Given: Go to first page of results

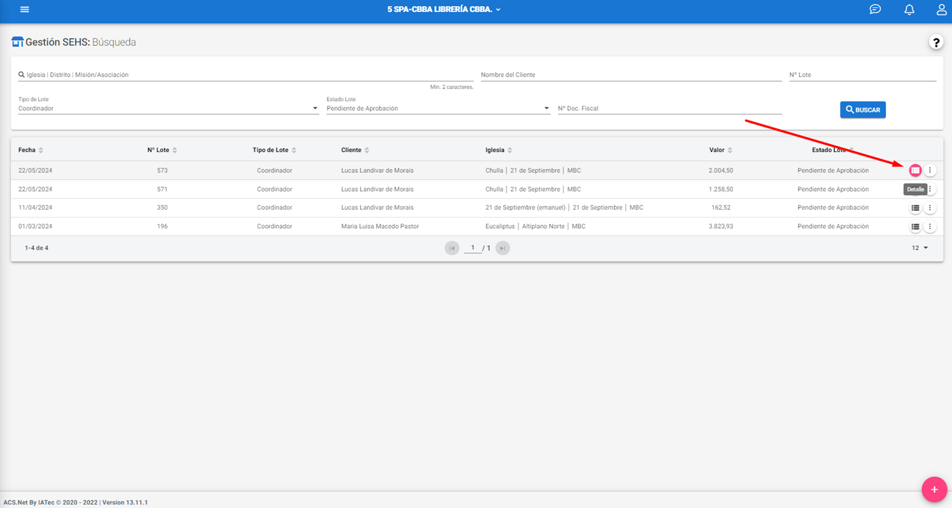Looking at the screenshot, I should point(452,248).
